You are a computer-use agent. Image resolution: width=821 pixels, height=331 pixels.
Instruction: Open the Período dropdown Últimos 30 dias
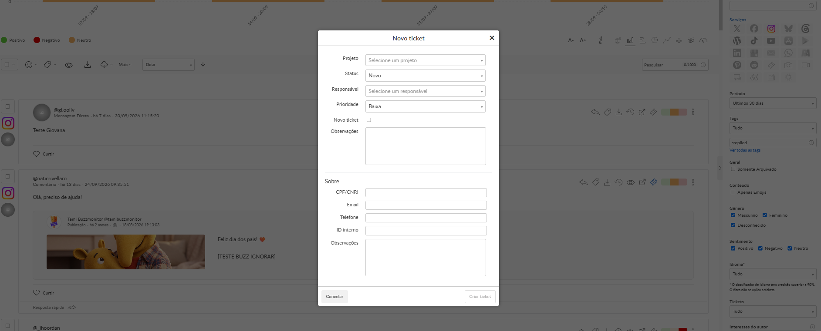[773, 103]
